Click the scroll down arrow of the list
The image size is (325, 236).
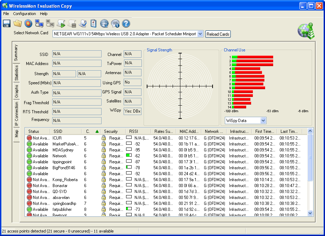point(310,213)
